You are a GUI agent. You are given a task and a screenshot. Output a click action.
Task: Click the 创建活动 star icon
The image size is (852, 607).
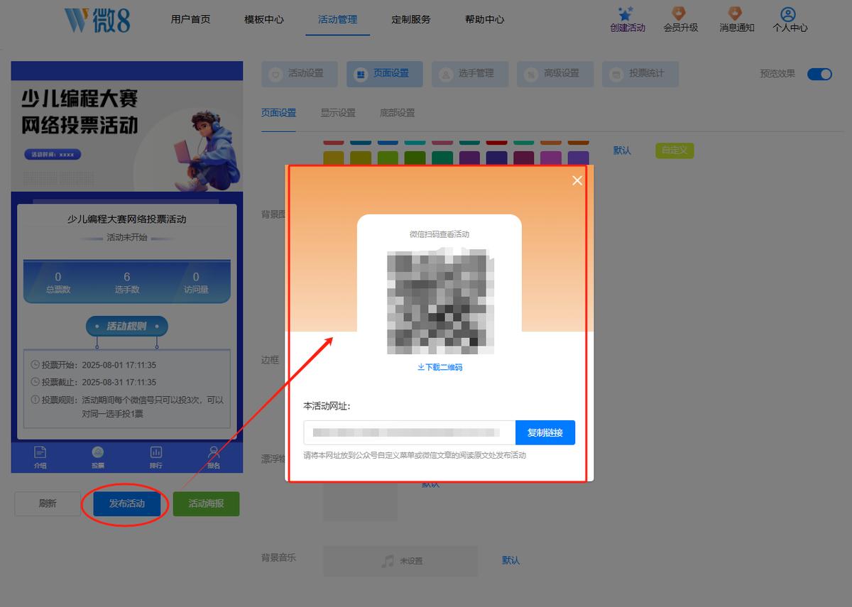coord(626,13)
